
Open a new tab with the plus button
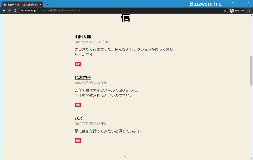pos(47,5)
